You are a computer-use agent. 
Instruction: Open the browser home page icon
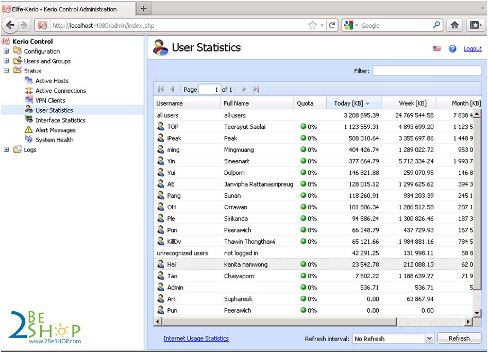tap(455, 25)
